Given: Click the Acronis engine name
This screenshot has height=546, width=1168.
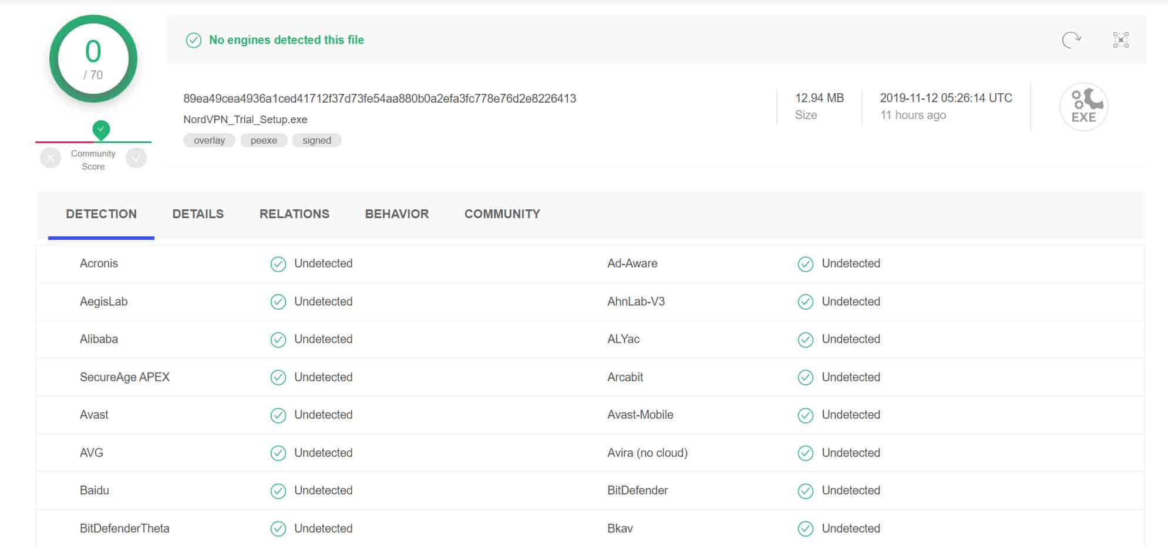Looking at the screenshot, I should [x=99, y=263].
